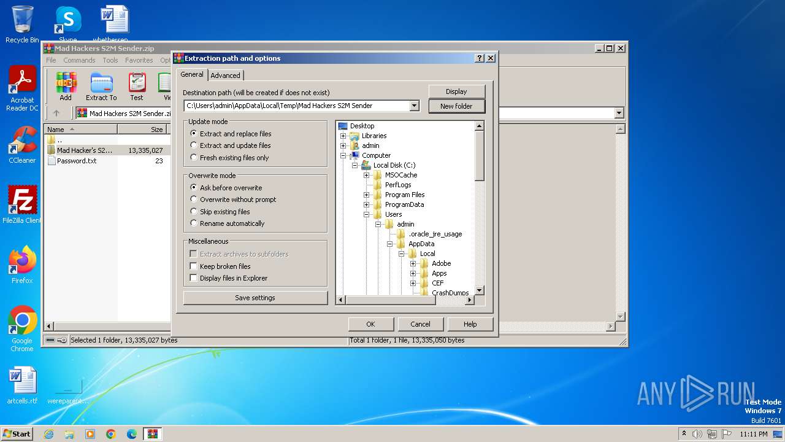Click the volume speaker tray icon
This screenshot has width=785, height=442.
pos(697,434)
